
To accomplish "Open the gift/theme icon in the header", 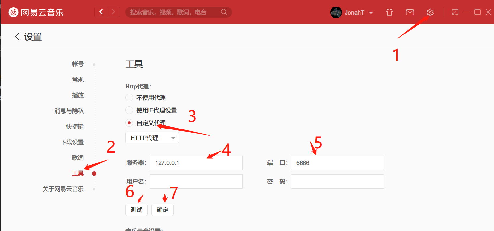I will [x=389, y=12].
